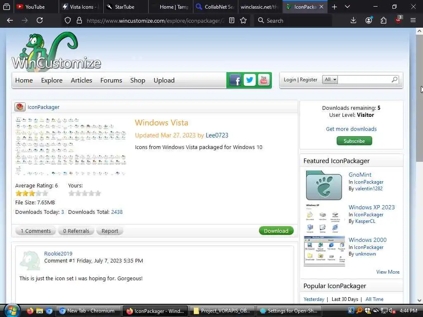Open a new tab with plus icon
This screenshot has width=423, height=317.
334,7
